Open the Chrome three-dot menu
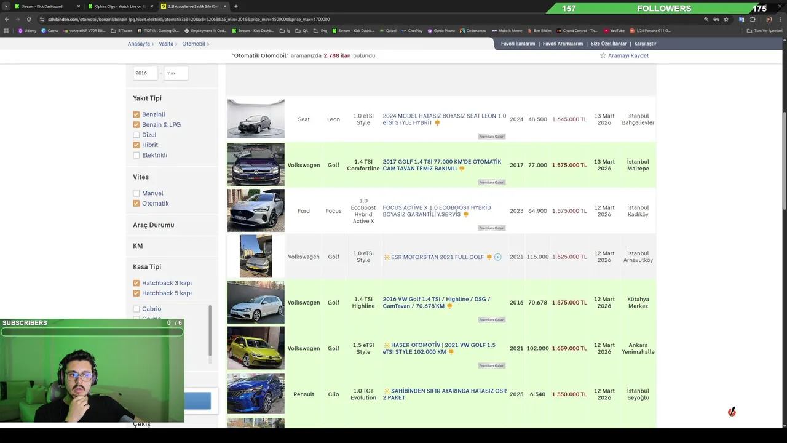 click(780, 19)
